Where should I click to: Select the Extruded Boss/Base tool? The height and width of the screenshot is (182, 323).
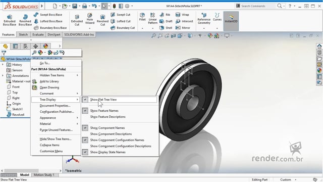(x=10, y=20)
